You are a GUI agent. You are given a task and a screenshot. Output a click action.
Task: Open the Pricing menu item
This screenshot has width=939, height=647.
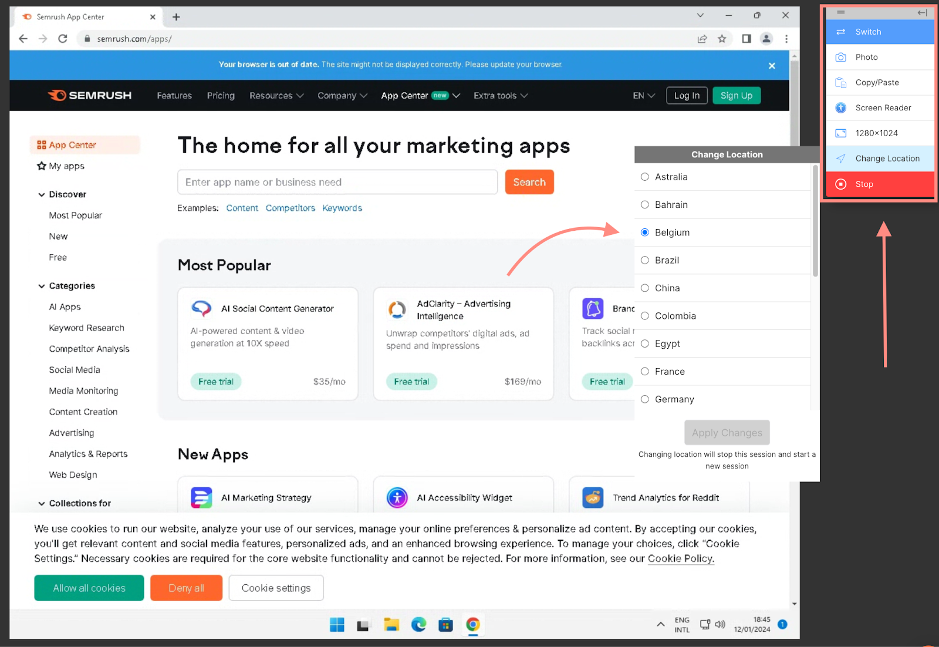[x=221, y=96]
